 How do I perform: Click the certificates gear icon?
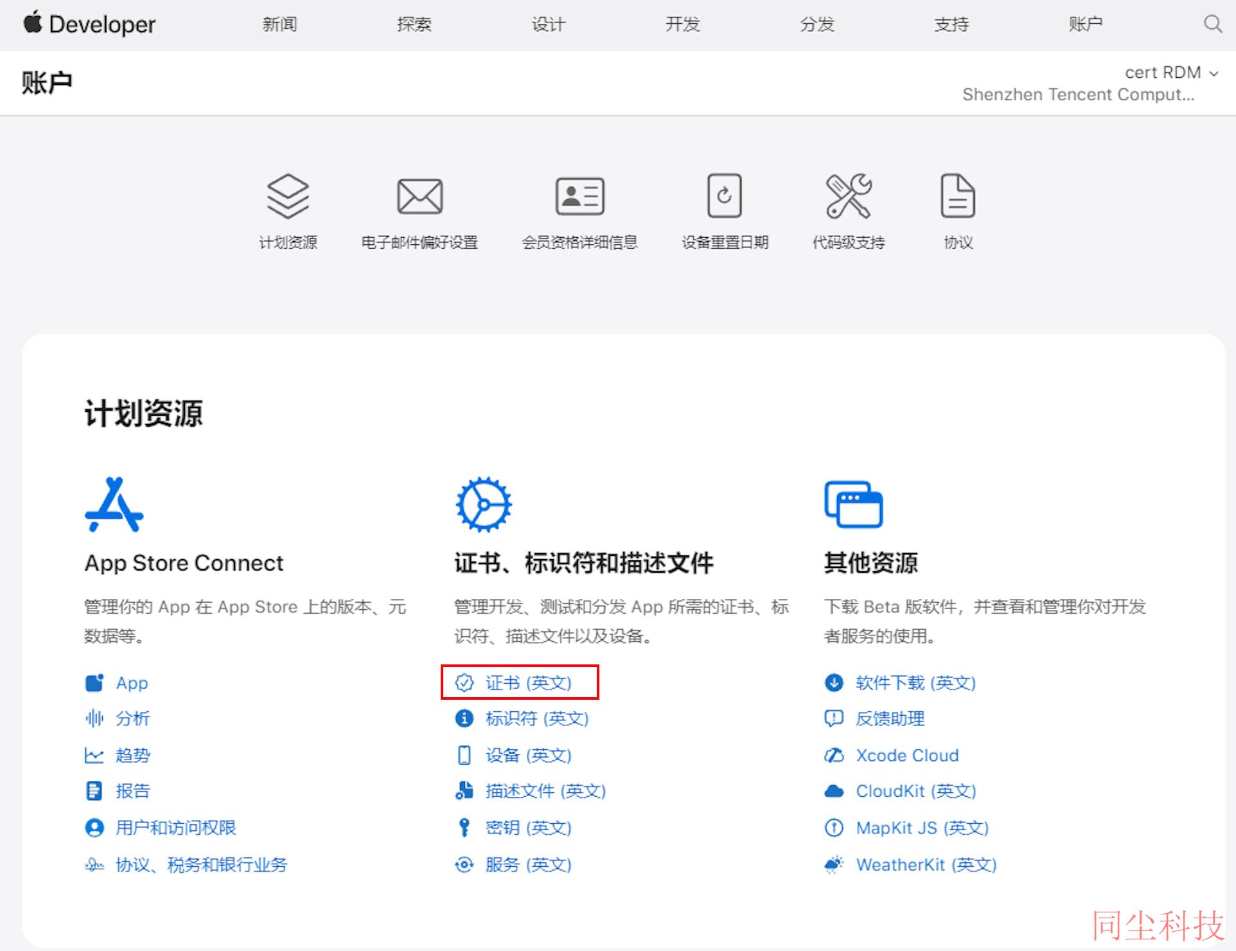pyautogui.click(x=484, y=504)
